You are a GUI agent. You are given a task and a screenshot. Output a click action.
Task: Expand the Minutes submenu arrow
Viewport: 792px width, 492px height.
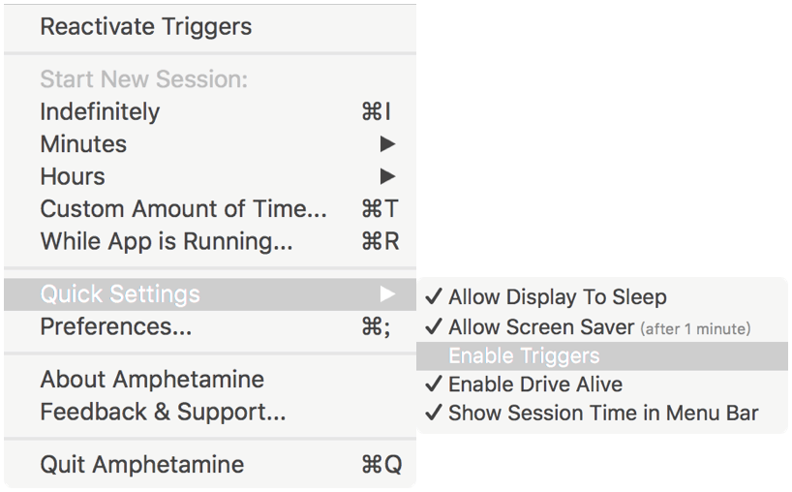coord(387,144)
